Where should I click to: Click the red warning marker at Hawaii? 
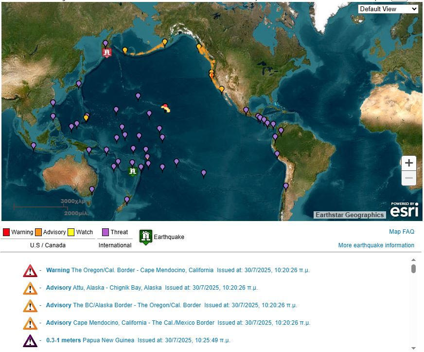pos(165,106)
